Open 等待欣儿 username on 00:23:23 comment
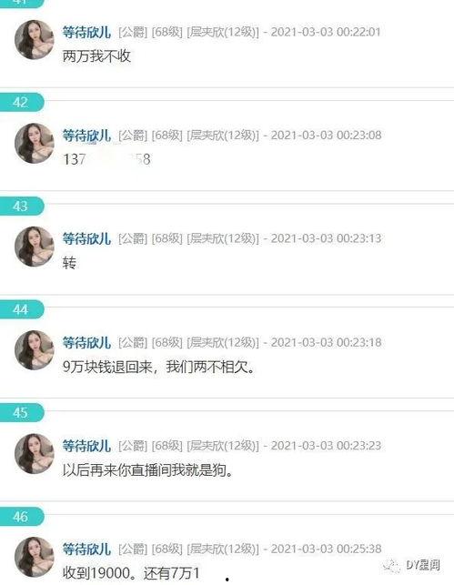Viewport: 454px width, 585px height. pos(86,446)
